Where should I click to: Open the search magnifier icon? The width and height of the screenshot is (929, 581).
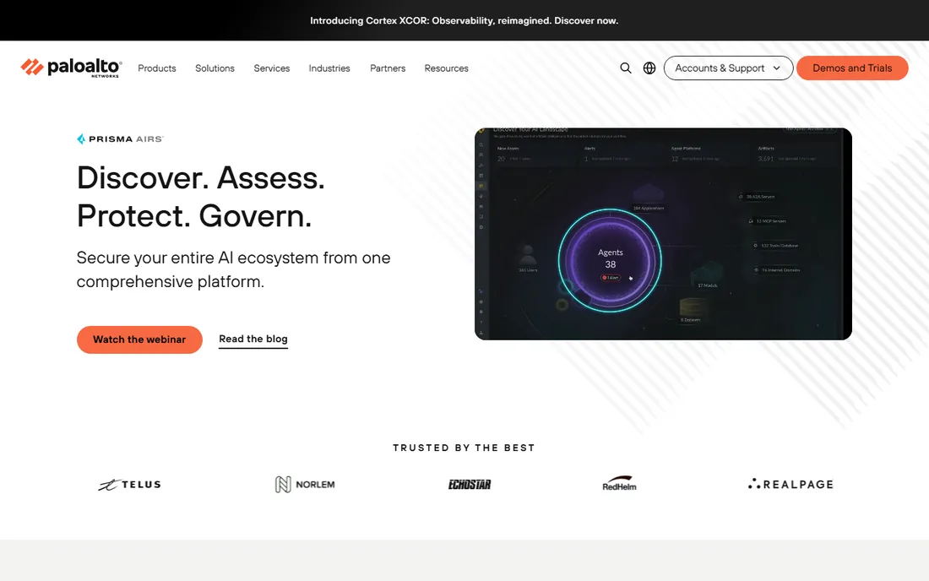click(x=626, y=68)
